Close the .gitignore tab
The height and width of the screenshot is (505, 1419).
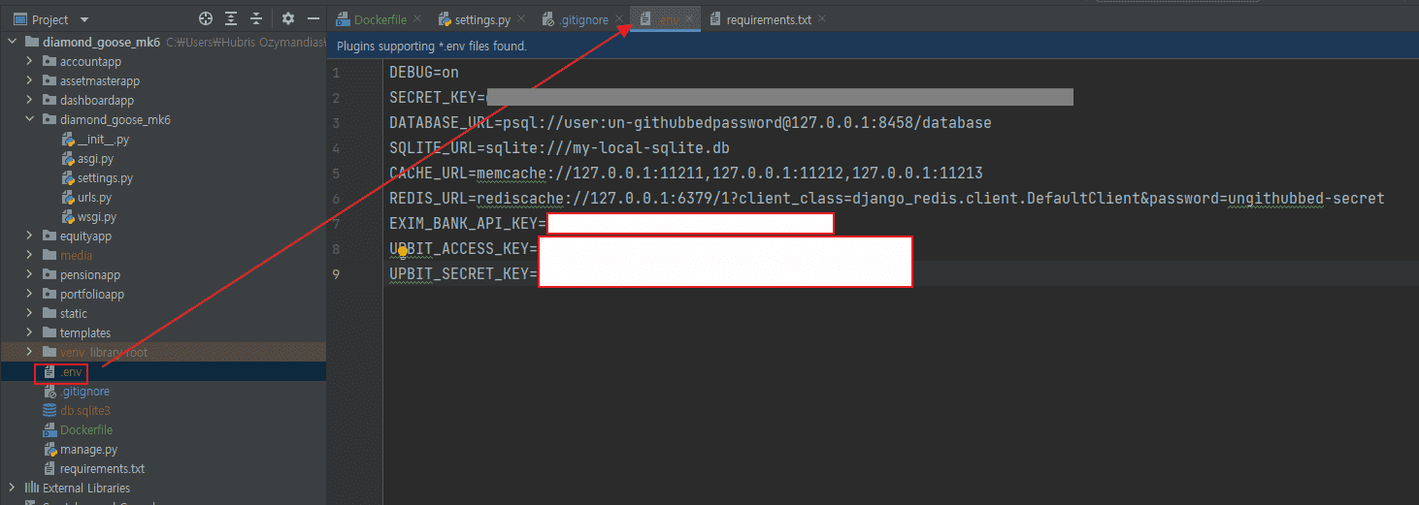tap(620, 18)
